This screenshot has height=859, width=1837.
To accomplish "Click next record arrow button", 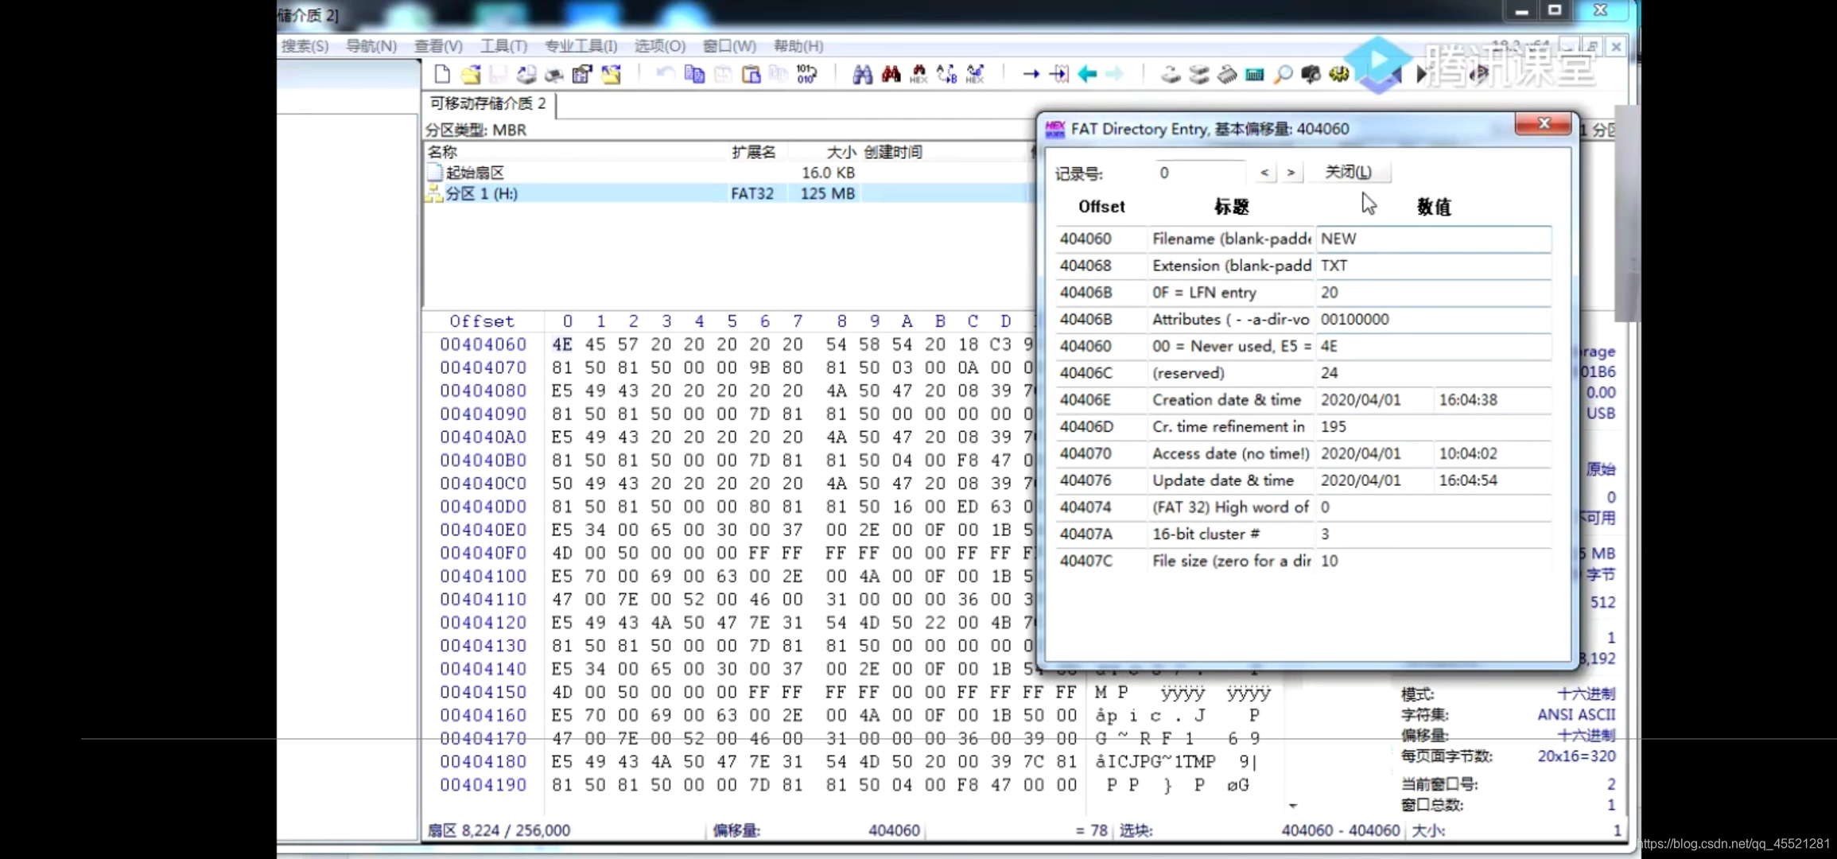I will (x=1289, y=173).
